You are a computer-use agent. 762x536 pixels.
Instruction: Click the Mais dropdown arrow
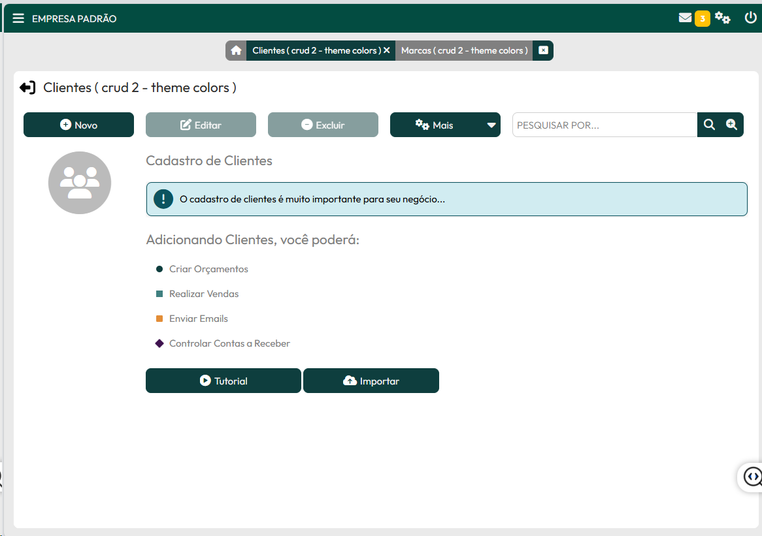click(x=491, y=125)
